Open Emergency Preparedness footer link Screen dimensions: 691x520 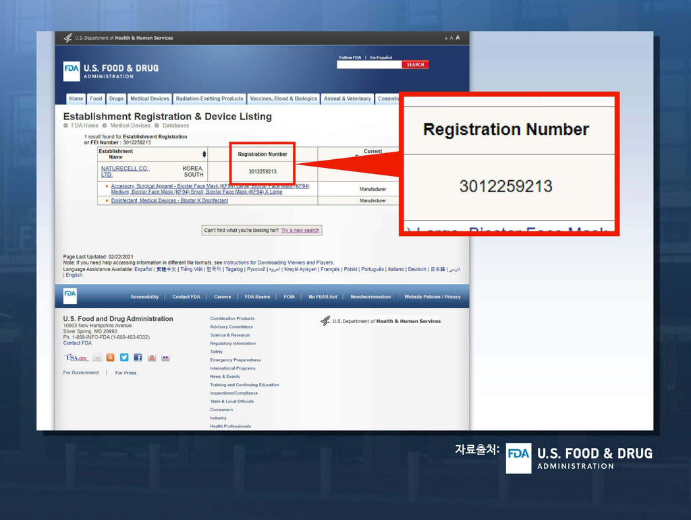point(236,359)
